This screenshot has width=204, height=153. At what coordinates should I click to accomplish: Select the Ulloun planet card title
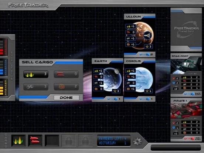tap(133, 17)
